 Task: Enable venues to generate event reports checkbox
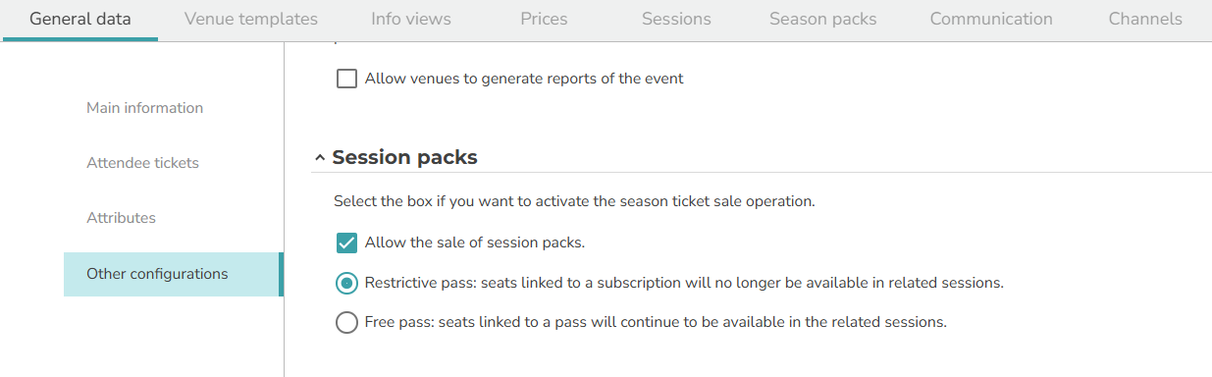(346, 79)
